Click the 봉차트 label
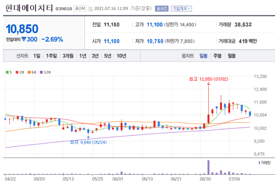This screenshot has height=185, width=275. [x=188, y=56]
